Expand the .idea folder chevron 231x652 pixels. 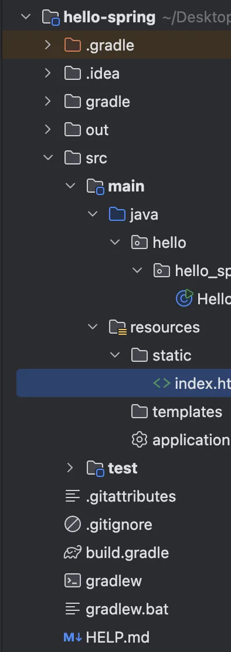point(48,73)
